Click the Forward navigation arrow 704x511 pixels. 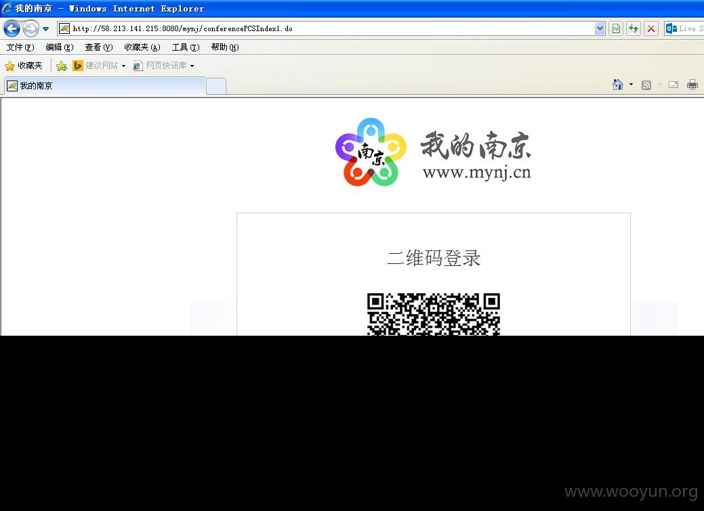(x=30, y=28)
